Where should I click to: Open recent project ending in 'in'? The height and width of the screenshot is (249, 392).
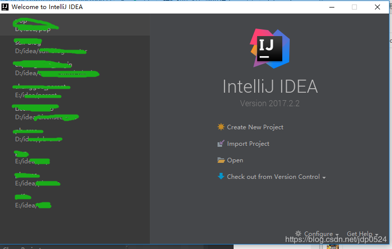point(75,69)
